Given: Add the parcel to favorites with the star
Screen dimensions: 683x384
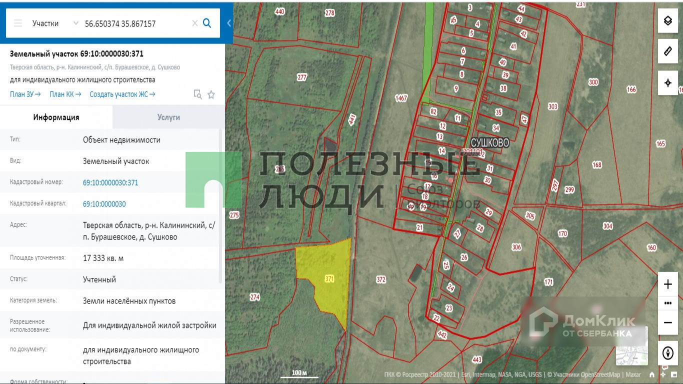Looking at the screenshot, I should click(x=211, y=94).
